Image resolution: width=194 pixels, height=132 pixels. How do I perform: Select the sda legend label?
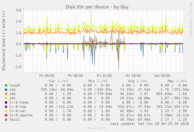[x=12, y=90]
